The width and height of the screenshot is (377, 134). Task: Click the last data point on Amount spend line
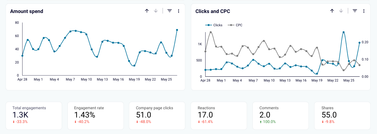coord(177,30)
